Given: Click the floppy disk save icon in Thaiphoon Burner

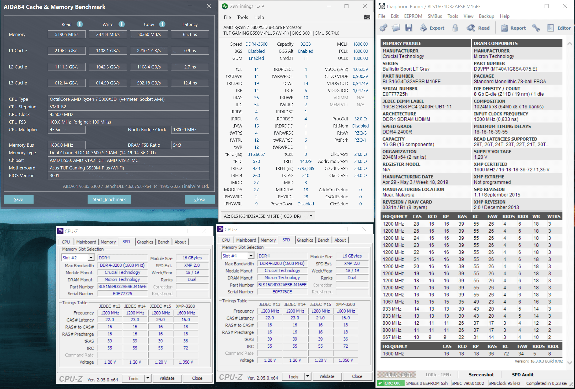Looking at the screenshot, I should click(409, 28).
